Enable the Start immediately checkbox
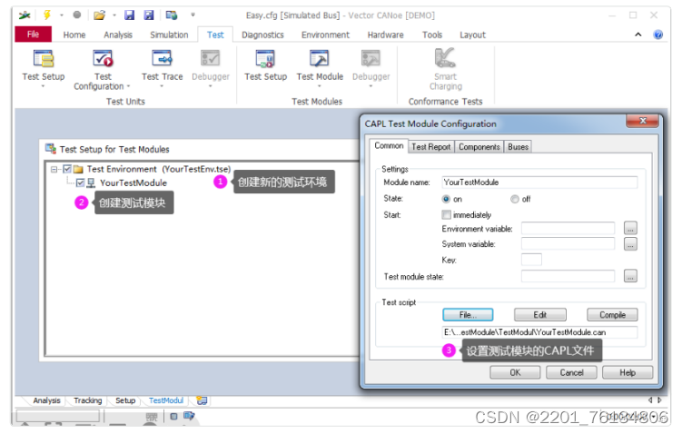This screenshot has height=434, width=682. coord(446,214)
